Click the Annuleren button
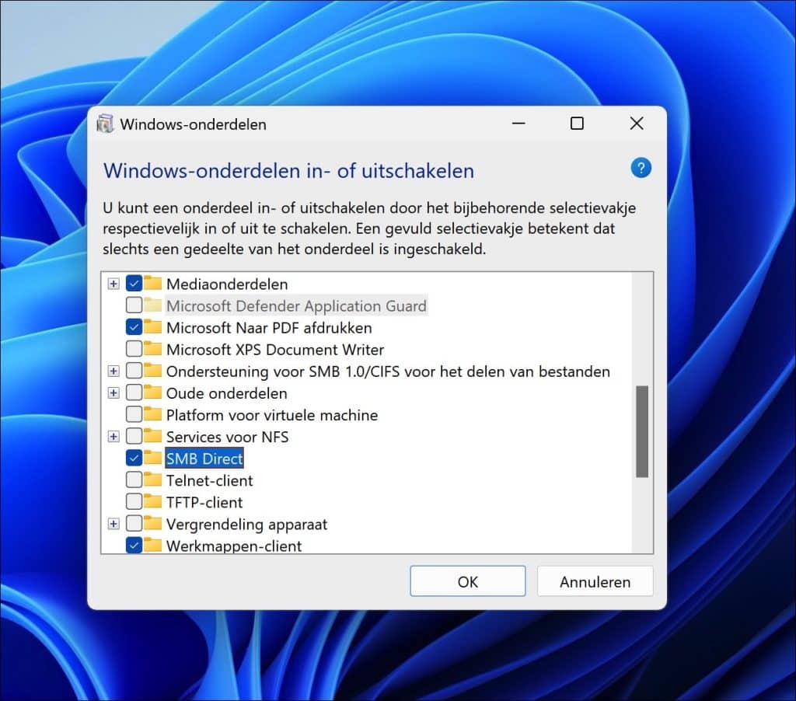Viewport: 796px width, 701px height. [x=595, y=581]
